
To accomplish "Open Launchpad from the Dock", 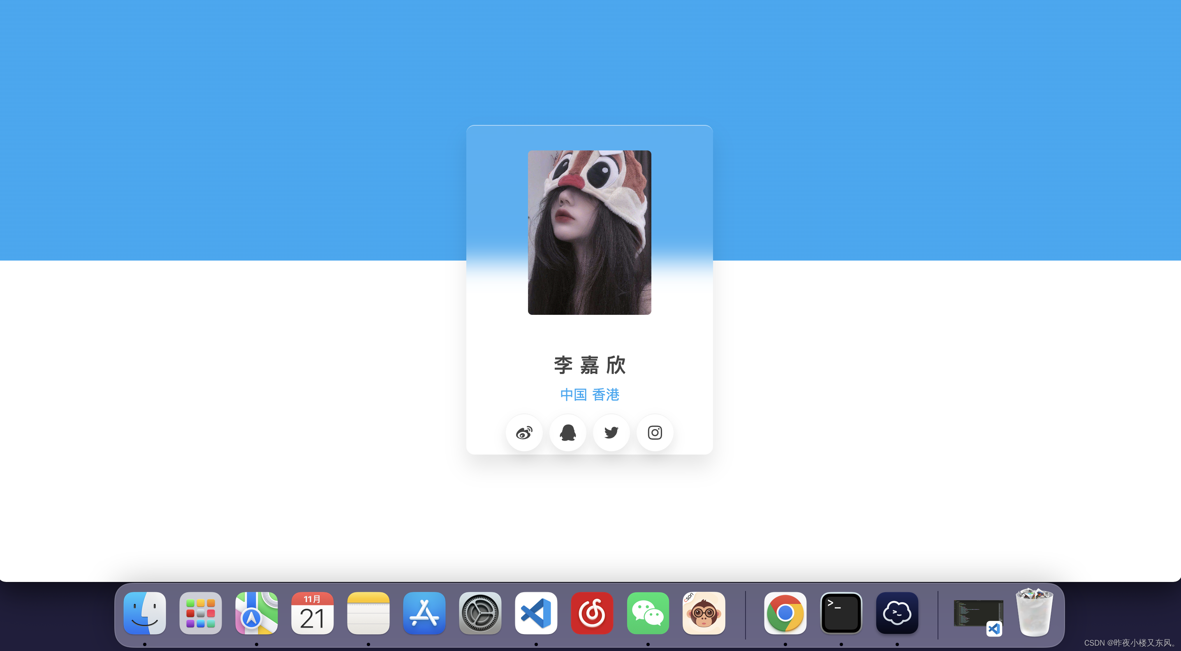I will click(201, 613).
